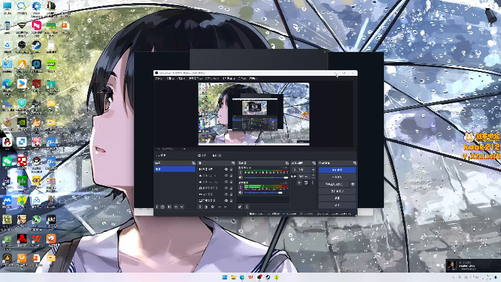This screenshot has height=282, width=501.
Task: Delete the selected source using the Sources trash icon
Action: coord(206,207)
